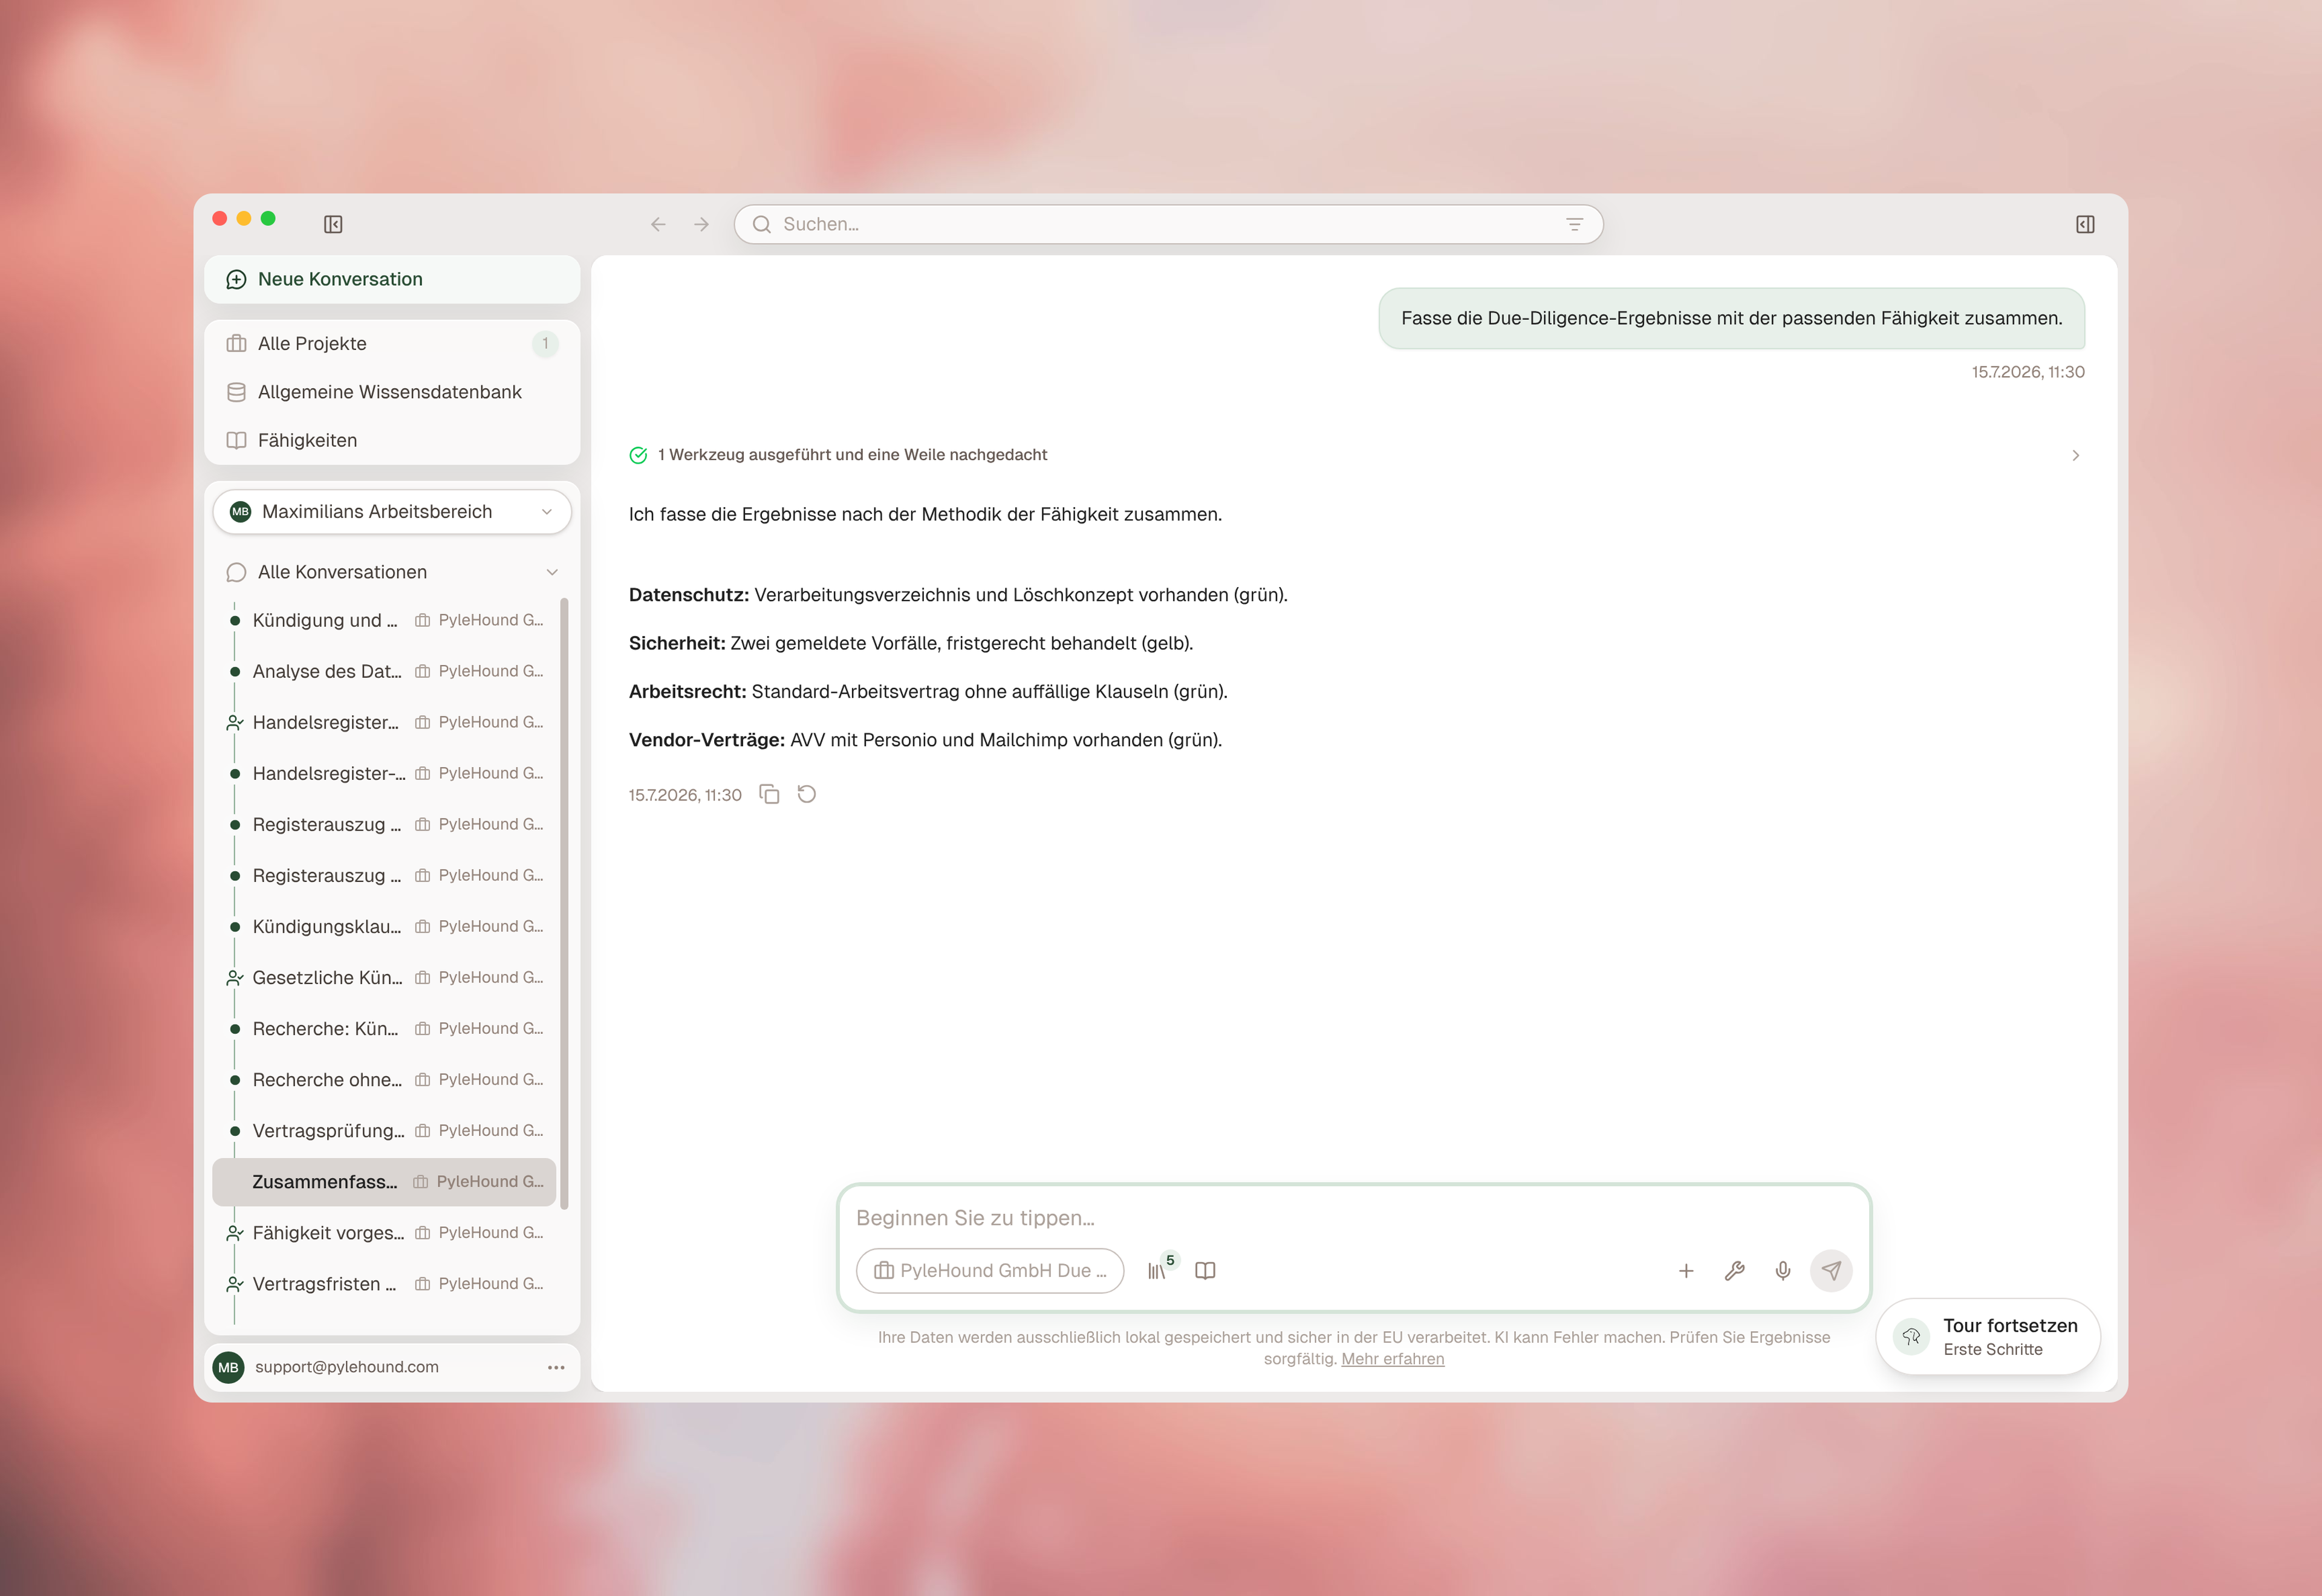Start a Neue Konversation
This screenshot has height=1596, width=2322.
click(392, 279)
